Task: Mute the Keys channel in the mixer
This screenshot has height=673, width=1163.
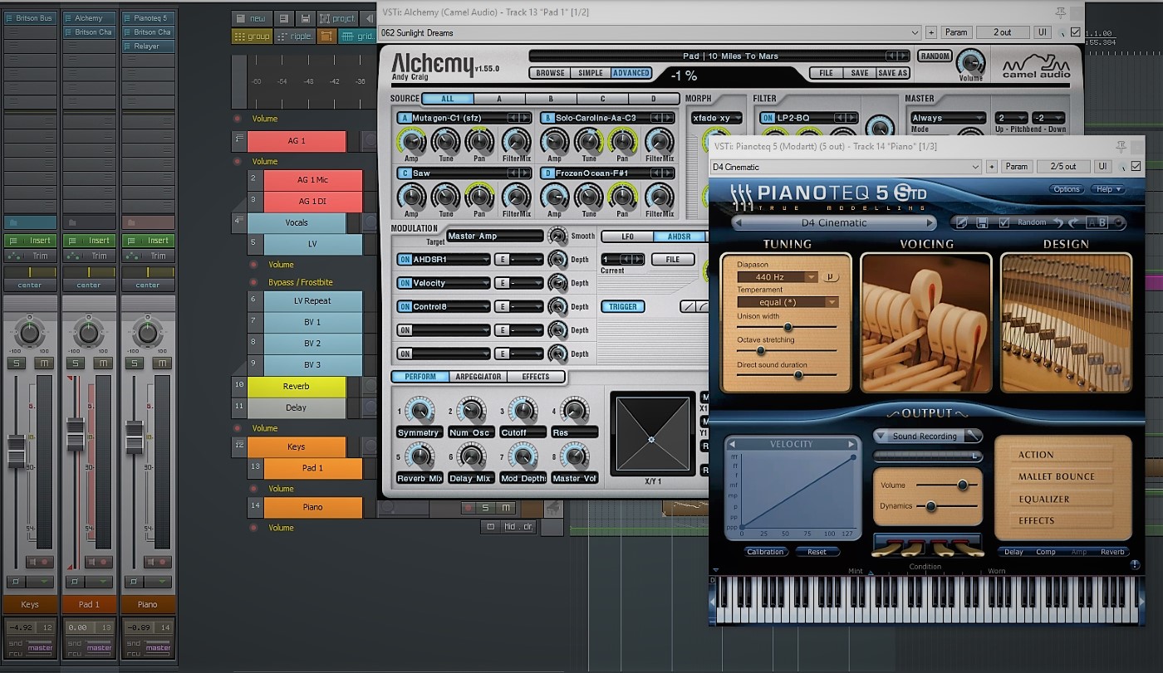Action: (44, 363)
